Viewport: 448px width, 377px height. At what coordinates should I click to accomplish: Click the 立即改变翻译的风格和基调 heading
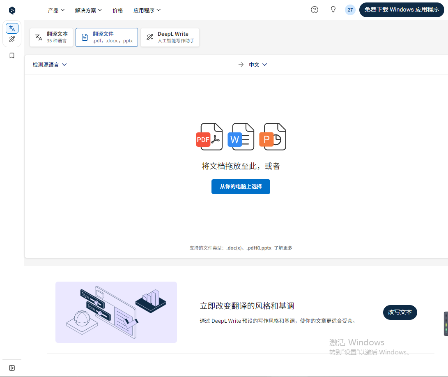[247, 306]
